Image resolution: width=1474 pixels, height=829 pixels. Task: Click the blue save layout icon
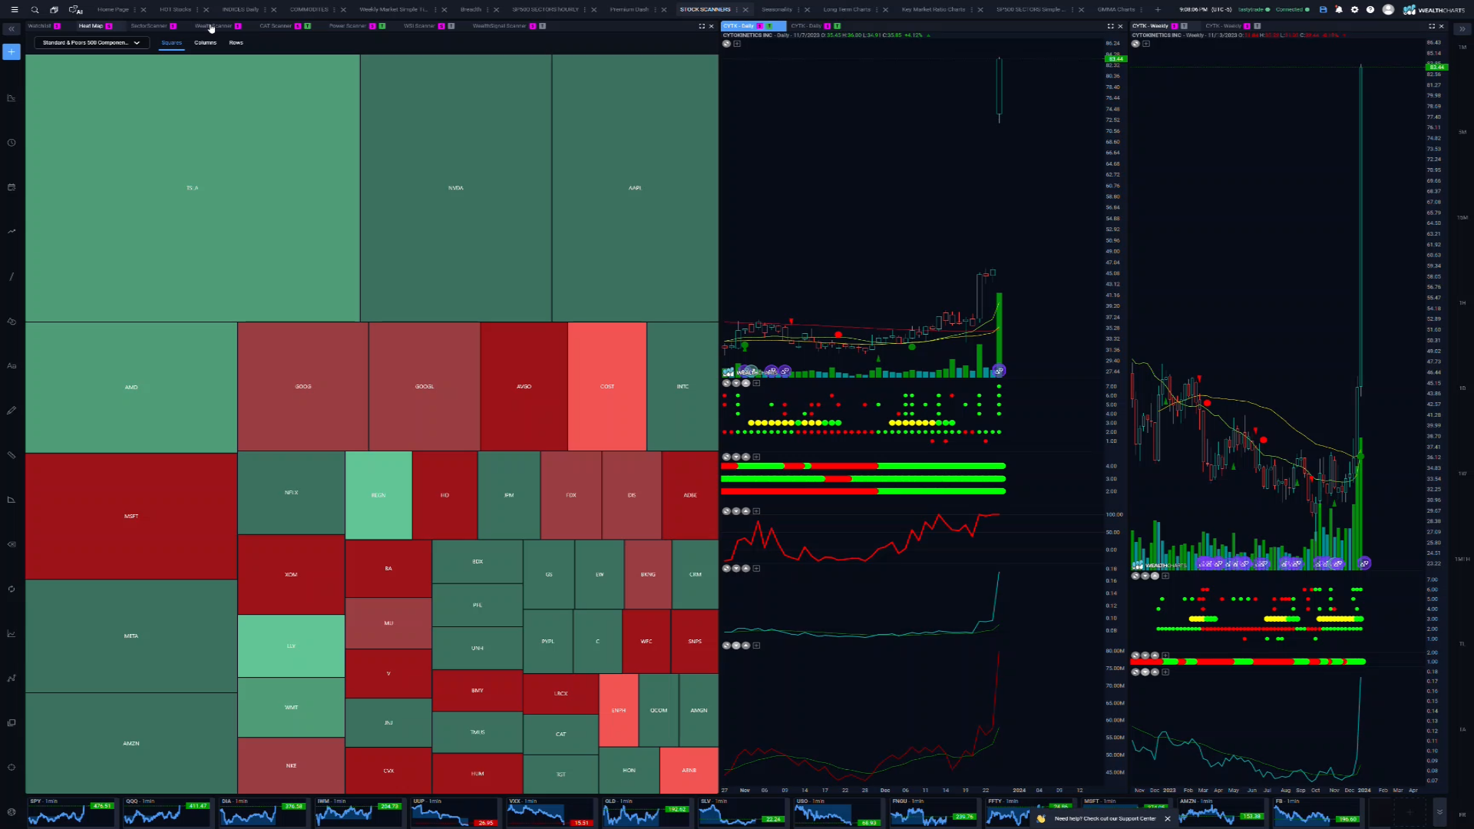[1323, 10]
